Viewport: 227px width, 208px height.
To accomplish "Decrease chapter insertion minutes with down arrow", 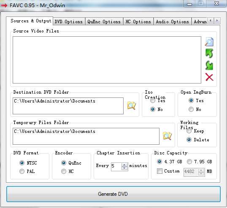I will (124, 168).
